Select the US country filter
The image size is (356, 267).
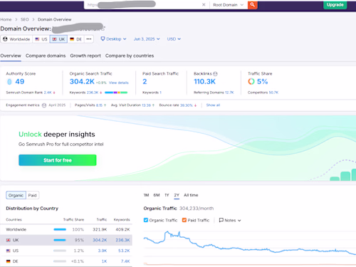pos(41,39)
